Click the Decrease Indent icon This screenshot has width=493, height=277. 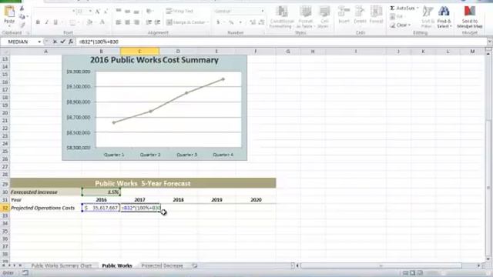[149, 22]
